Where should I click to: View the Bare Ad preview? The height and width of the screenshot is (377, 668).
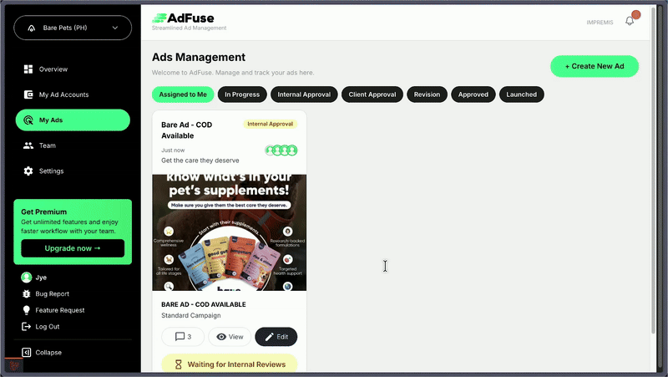[x=230, y=337]
